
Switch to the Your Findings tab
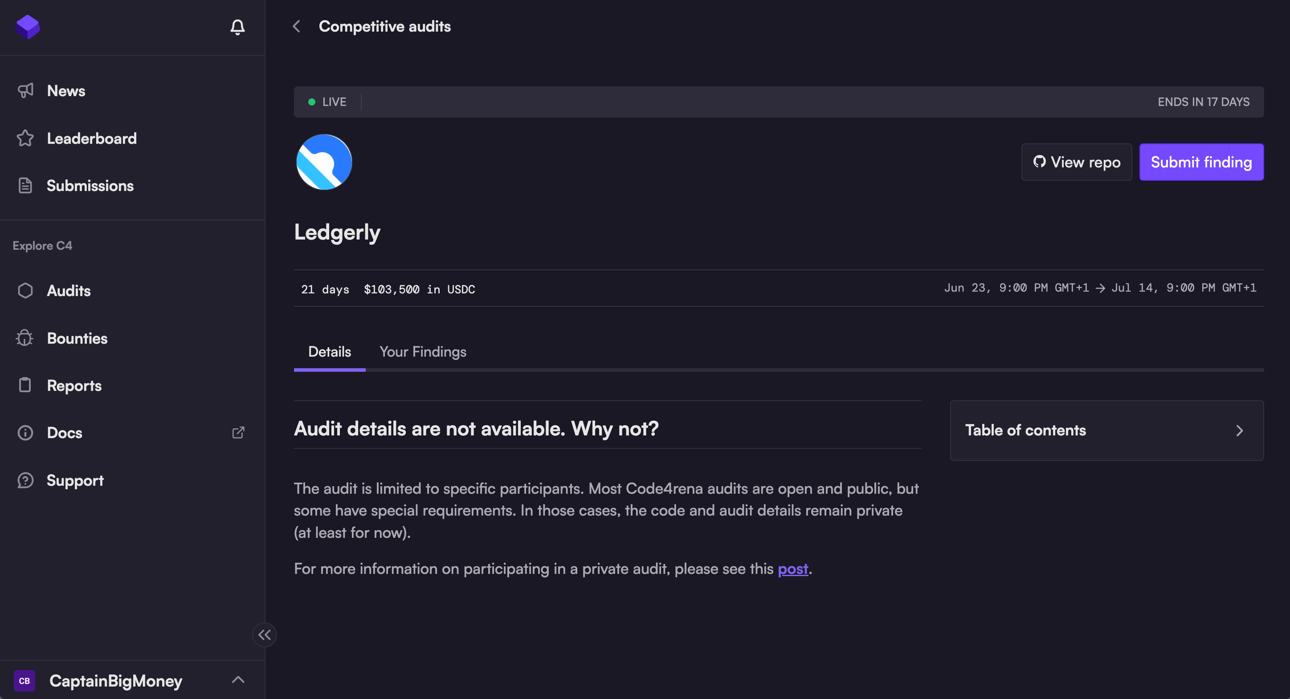coord(423,352)
